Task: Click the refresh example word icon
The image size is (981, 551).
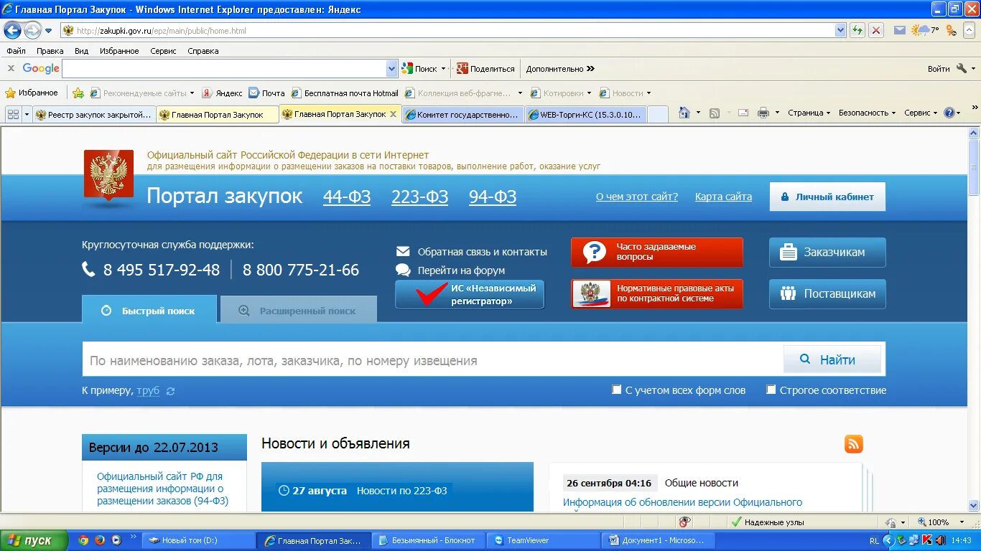Action: [170, 391]
